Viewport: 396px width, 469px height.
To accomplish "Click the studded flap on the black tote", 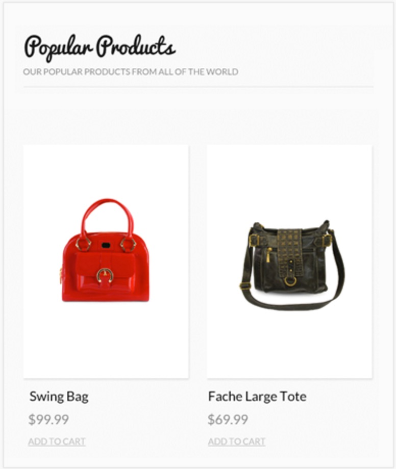I will pos(290,251).
